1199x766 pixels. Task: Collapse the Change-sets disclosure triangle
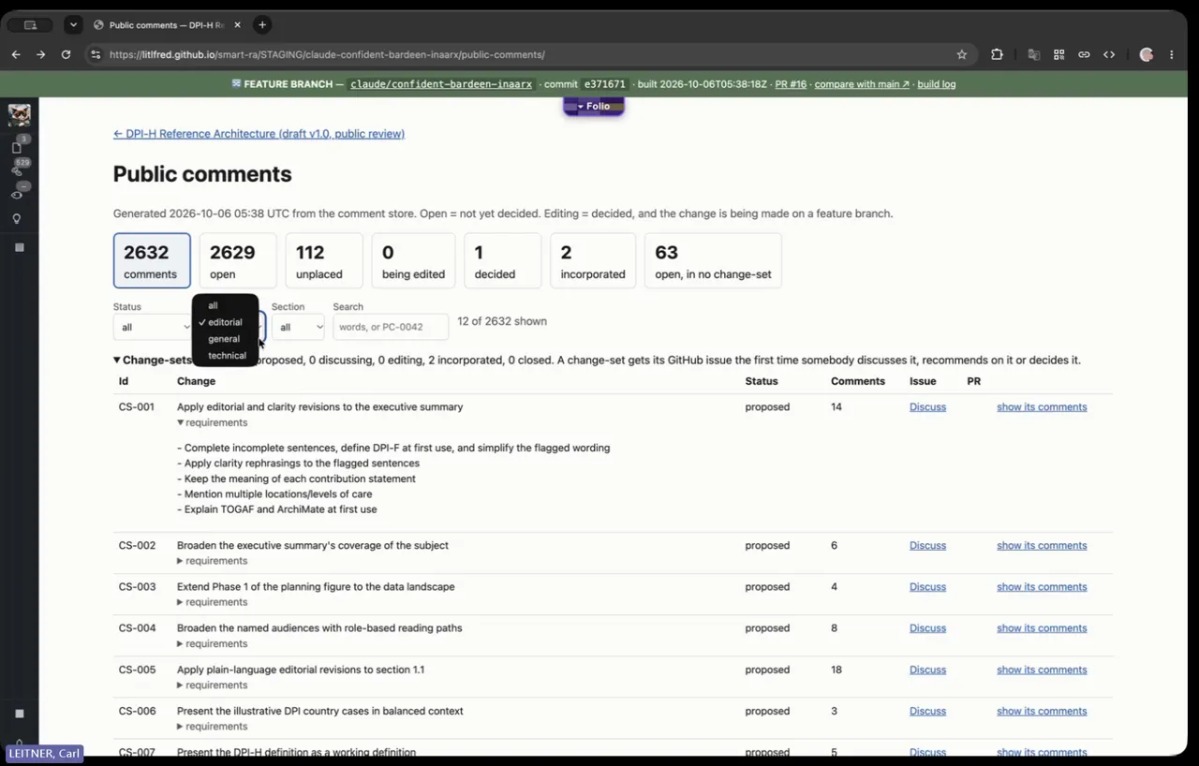pos(117,360)
